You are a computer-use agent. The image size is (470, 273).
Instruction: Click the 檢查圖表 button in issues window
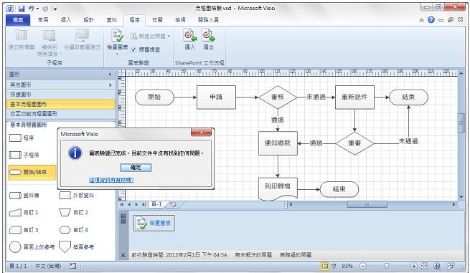[x=154, y=223]
